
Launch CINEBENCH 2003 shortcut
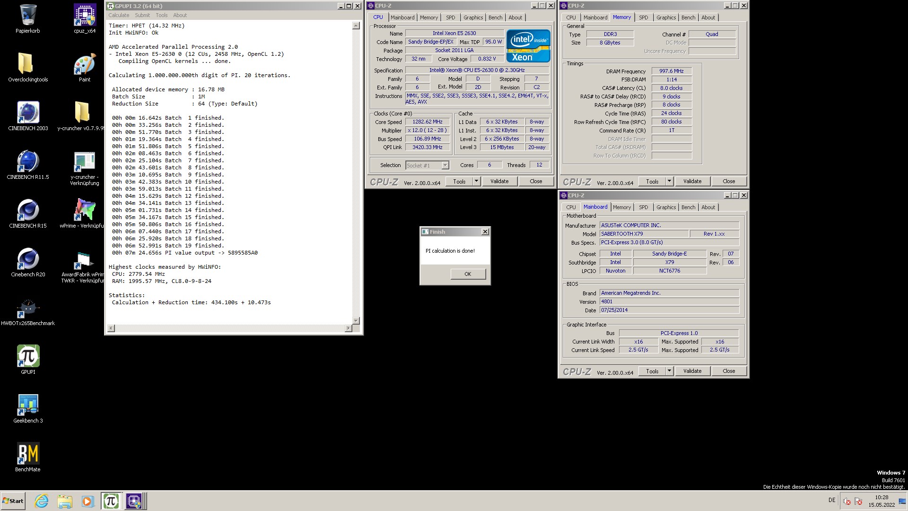pyautogui.click(x=28, y=116)
